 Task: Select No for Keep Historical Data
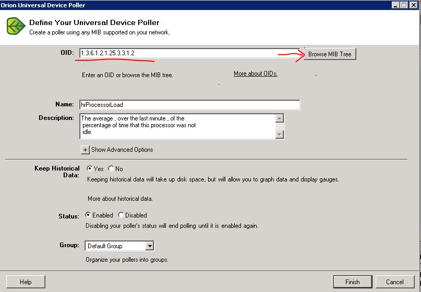111,169
